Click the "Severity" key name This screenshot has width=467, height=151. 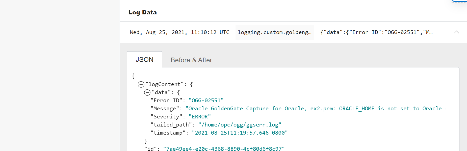[x=166, y=117]
